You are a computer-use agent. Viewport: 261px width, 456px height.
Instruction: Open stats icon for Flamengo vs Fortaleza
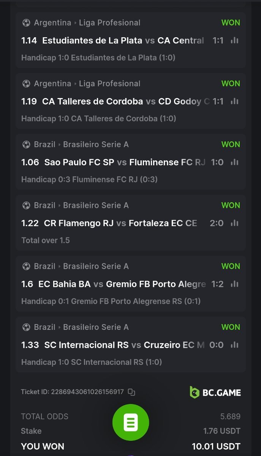(235, 223)
